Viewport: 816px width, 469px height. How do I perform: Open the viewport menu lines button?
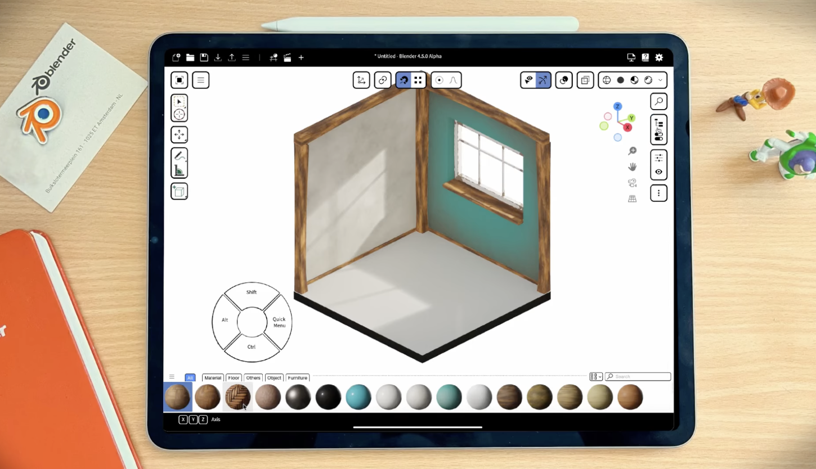[x=201, y=80]
